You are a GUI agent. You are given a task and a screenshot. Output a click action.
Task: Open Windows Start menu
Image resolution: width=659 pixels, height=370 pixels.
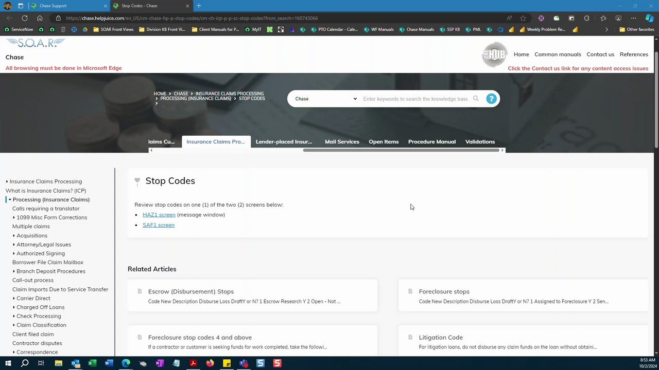click(x=8, y=363)
